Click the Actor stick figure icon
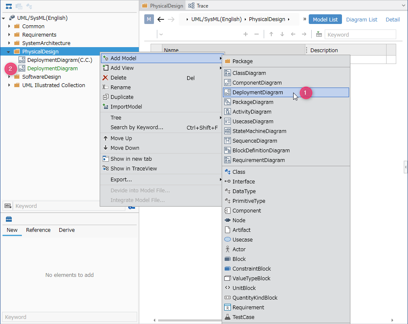This screenshot has width=408, height=324. (x=228, y=249)
